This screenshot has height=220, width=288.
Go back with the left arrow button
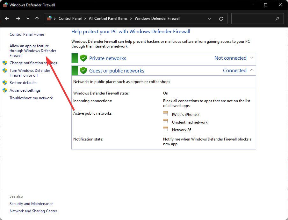[7, 19]
